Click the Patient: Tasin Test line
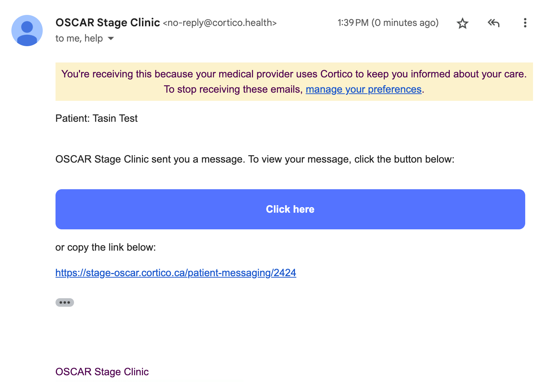Image resolution: width=543 pixels, height=382 pixels. coord(96,118)
